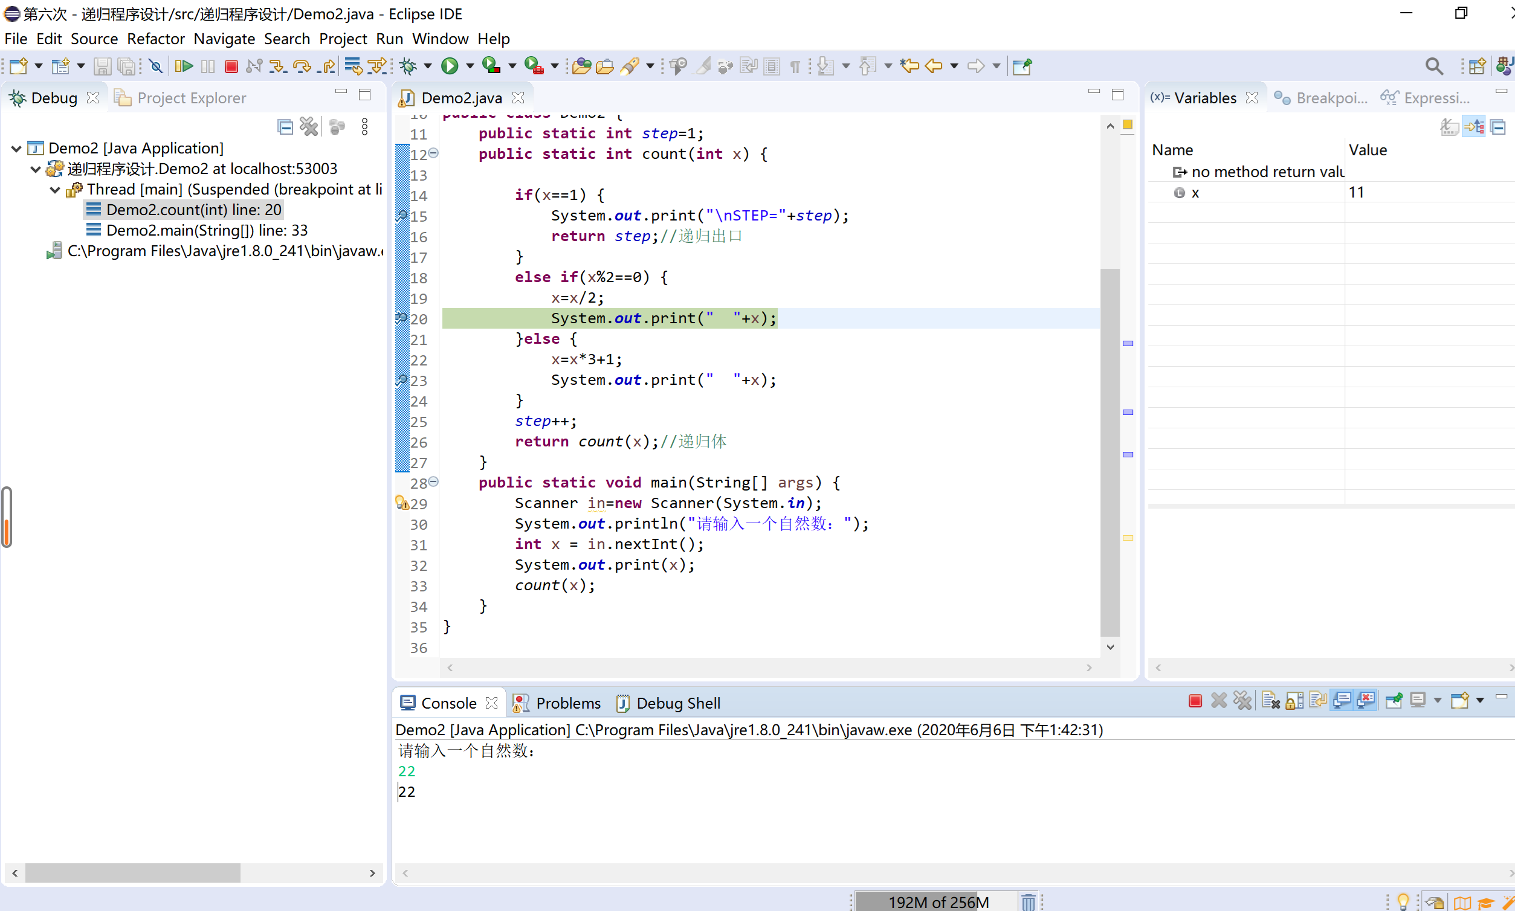The width and height of the screenshot is (1515, 911).
Task: Select stack frame Demo2.count(int) line: 20
Action: 184,210
